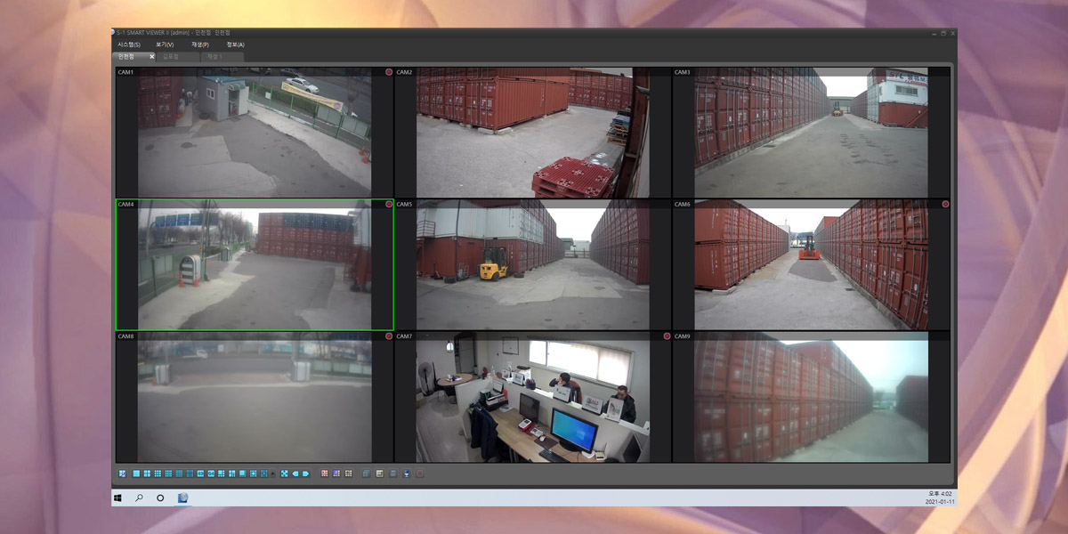1068x534 pixels.
Task: Toggle CAM1 recording indicator
Action: 389,72
